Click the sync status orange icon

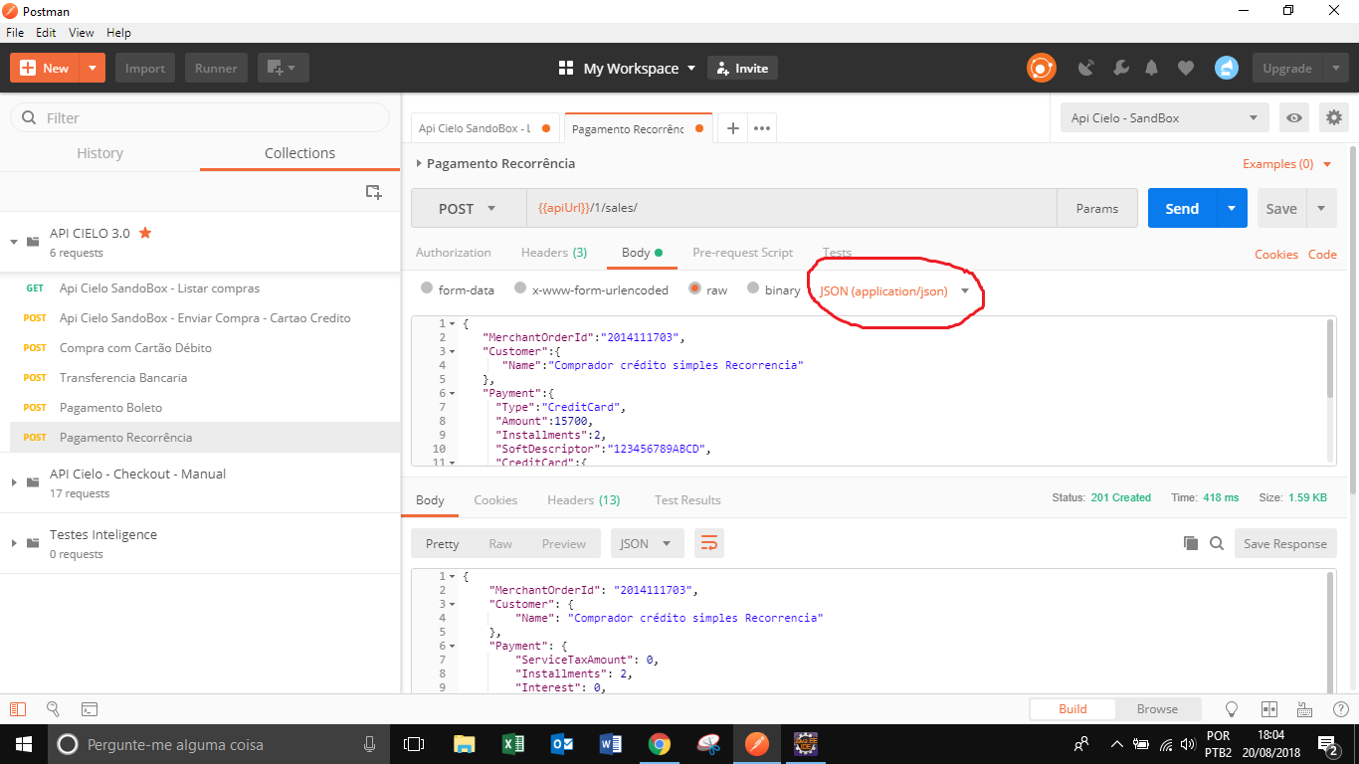click(x=1042, y=68)
